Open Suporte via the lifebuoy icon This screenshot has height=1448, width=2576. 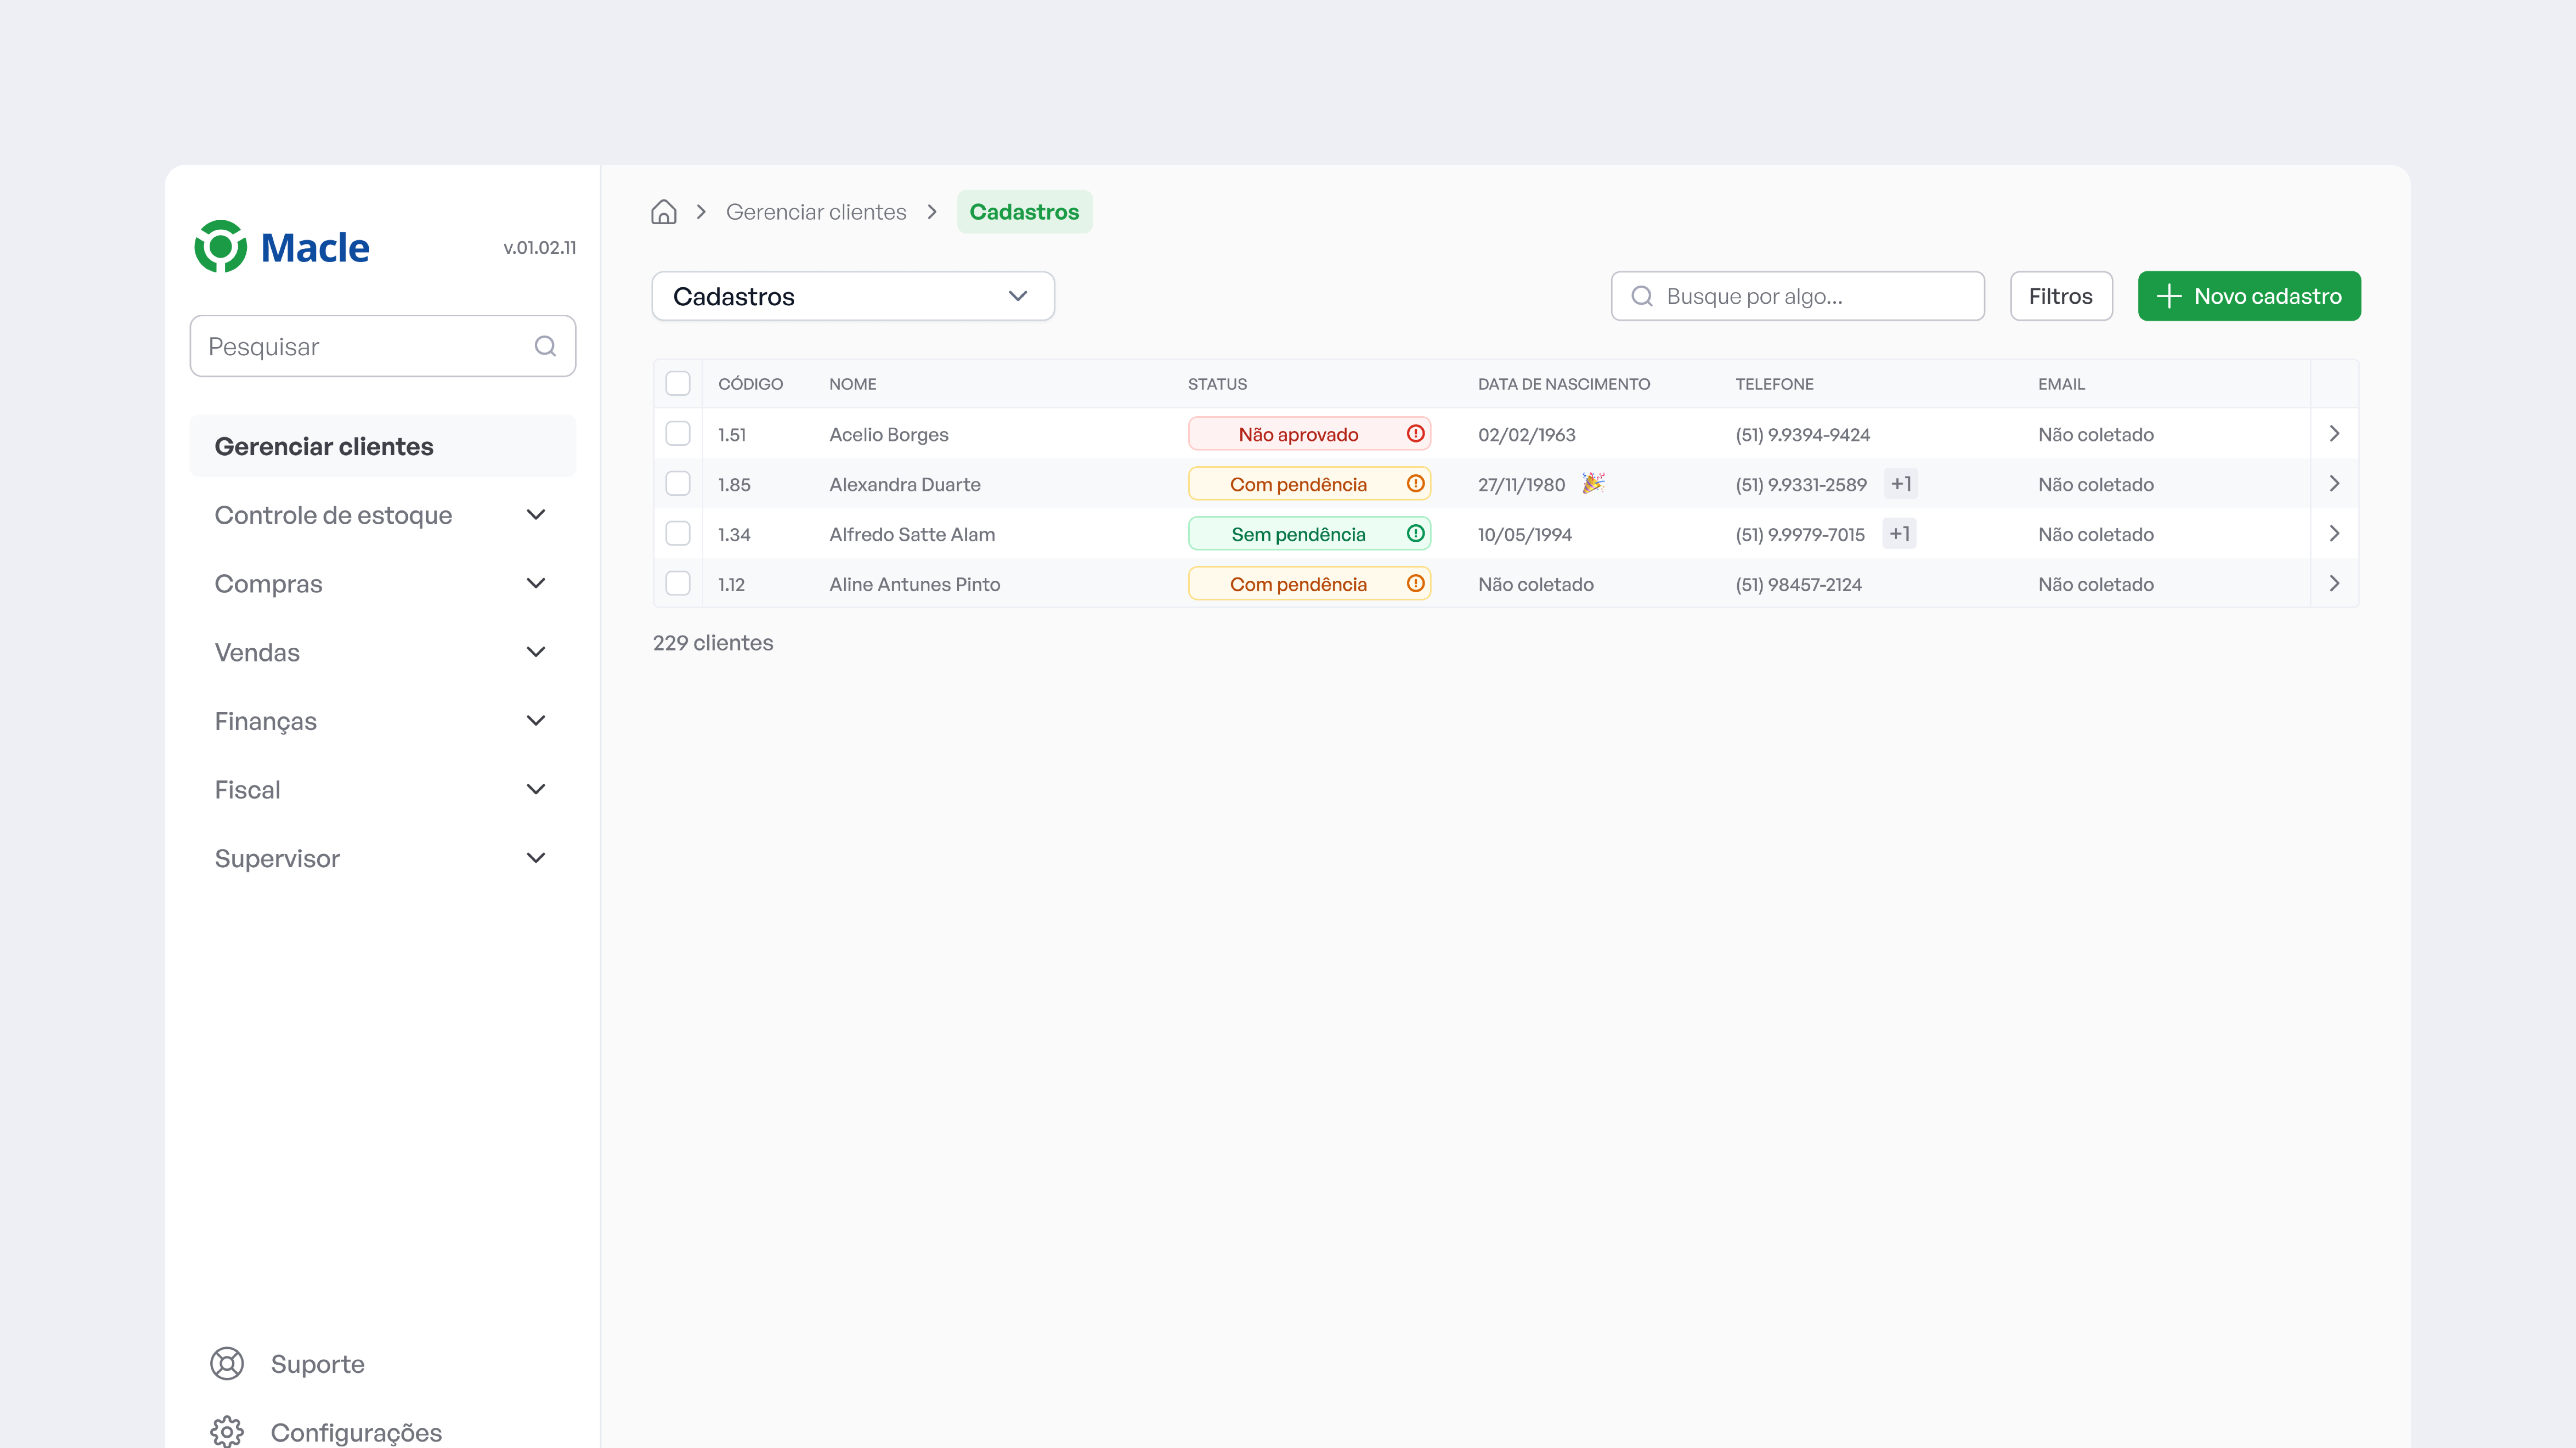tap(227, 1363)
